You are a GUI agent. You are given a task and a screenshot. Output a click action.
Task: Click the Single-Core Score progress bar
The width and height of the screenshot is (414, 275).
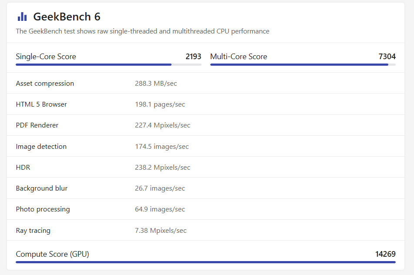108,64
